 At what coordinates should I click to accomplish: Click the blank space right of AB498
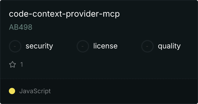tap(114, 27)
